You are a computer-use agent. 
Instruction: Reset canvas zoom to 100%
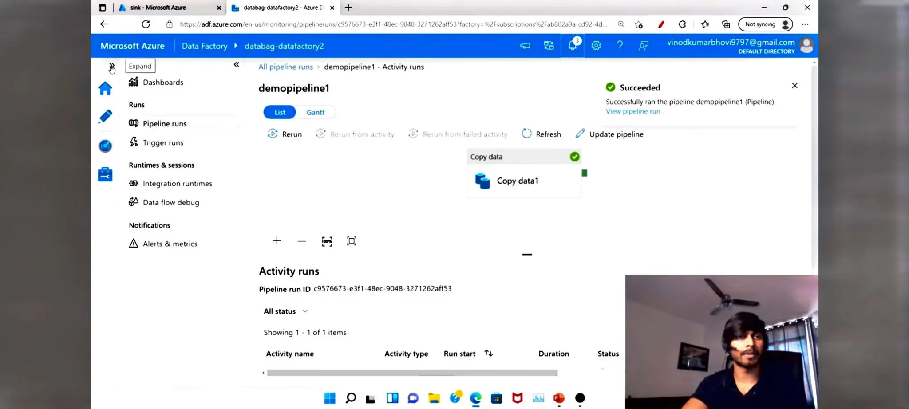(327, 241)
